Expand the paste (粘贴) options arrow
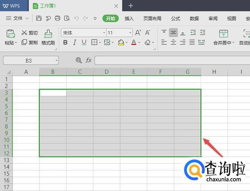Image resolution: width=250 pixels, height=191 pixels. (16, 43)
